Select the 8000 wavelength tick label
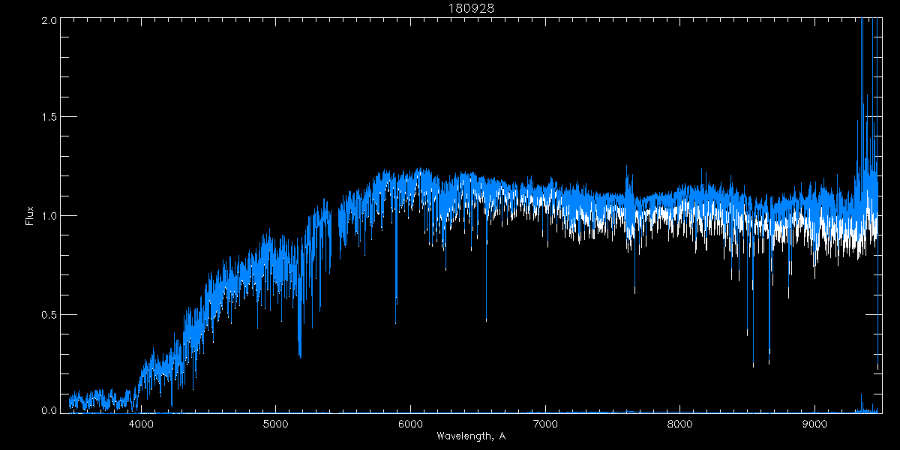The height and width of the screenshot is (450, 900). click(680, 423)
